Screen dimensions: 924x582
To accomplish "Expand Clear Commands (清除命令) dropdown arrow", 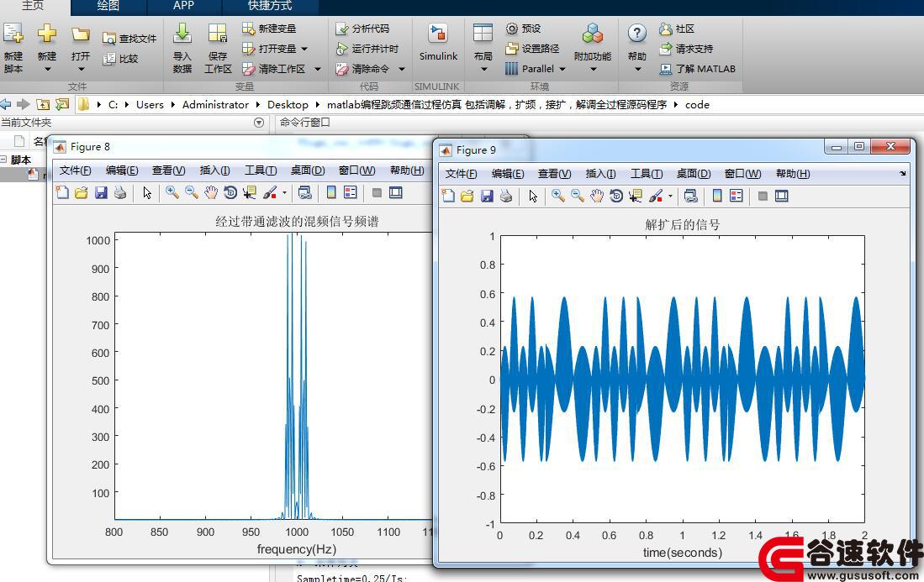I will [x=401, y=69].
